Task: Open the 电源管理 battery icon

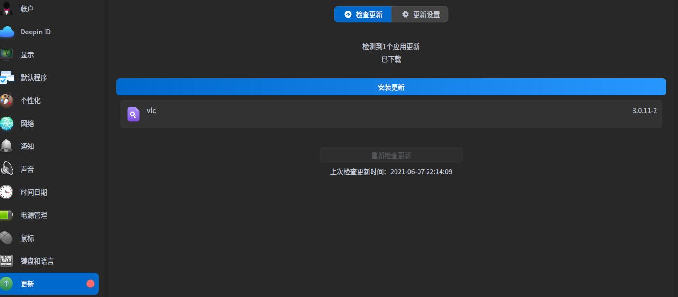Action: 7,215
